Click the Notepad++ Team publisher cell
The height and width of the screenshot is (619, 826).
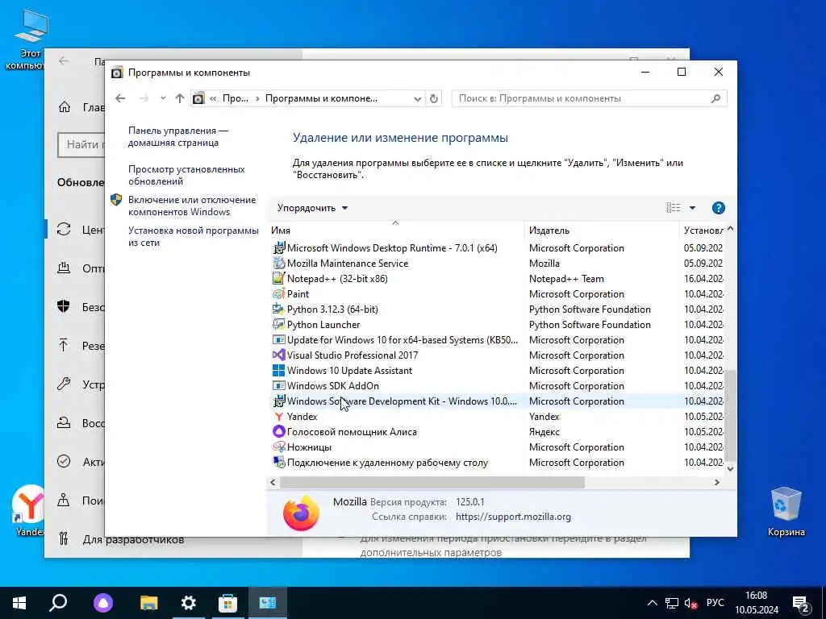coord(566,278)
